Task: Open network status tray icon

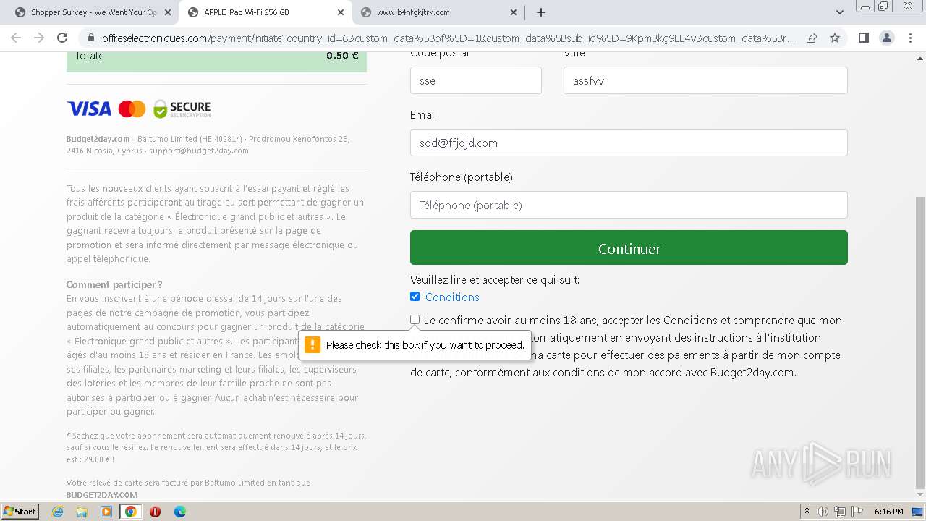Action: click(x=840, y=512)
